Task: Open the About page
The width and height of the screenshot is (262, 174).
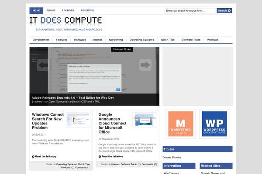Action: [51, 10]
